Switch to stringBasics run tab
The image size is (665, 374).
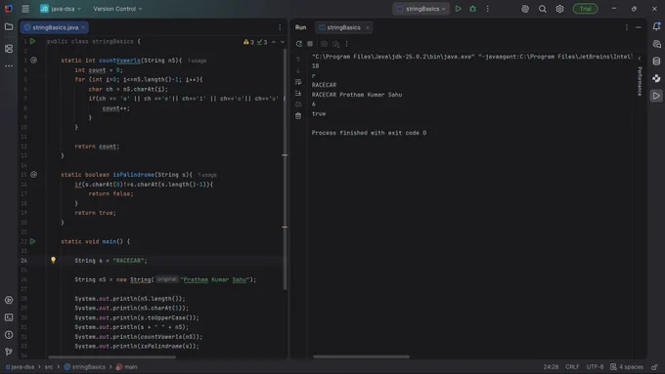click(343, 27)
